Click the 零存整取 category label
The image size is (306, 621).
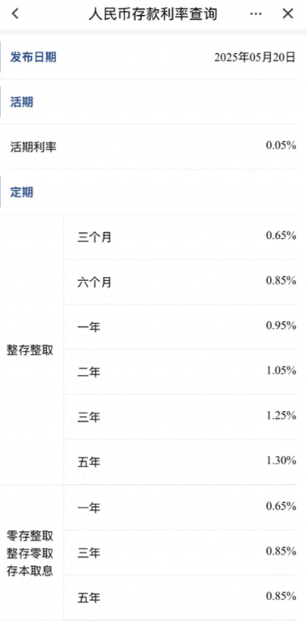coord(30,537)
